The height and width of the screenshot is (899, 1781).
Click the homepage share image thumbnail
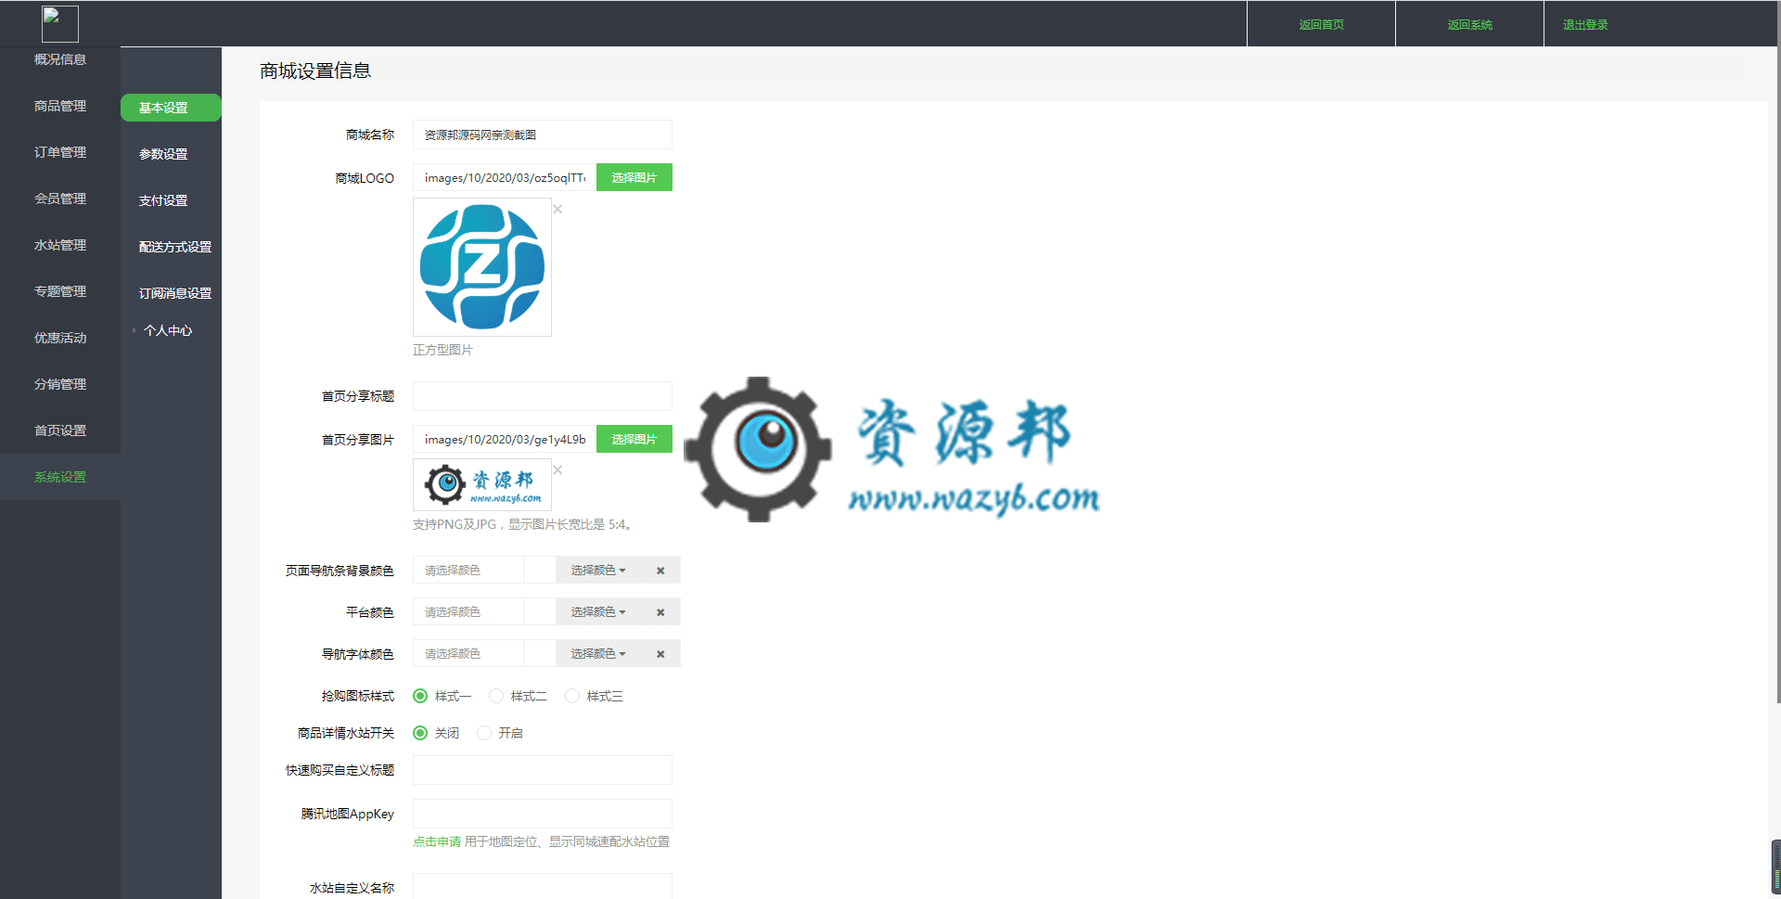[482, 484]
